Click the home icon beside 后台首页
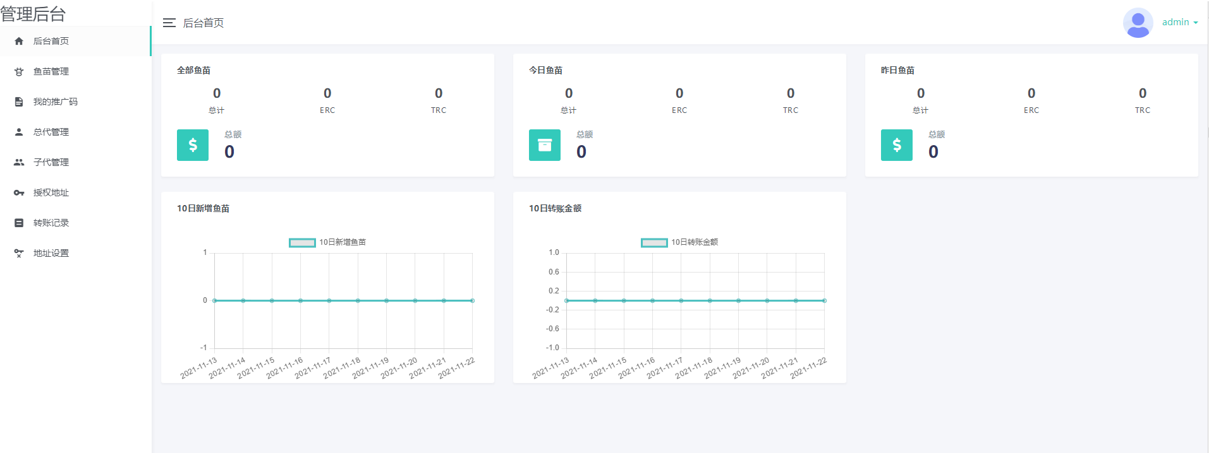 [x=19, y=41]
